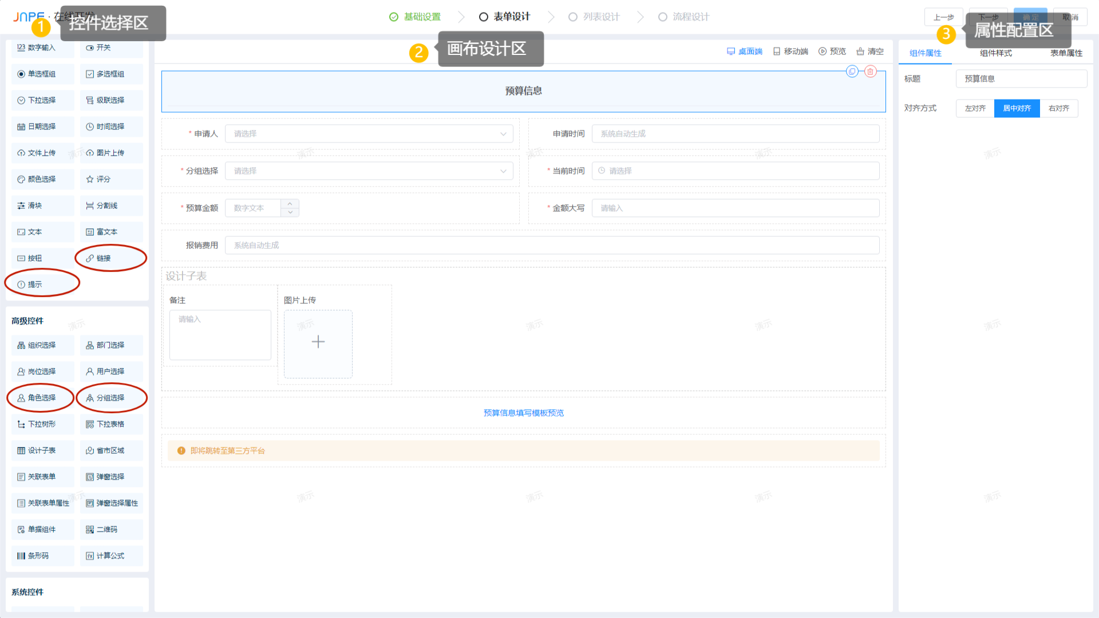
Task: Open the 申请人 dropdown
Action: coord(369,134)
